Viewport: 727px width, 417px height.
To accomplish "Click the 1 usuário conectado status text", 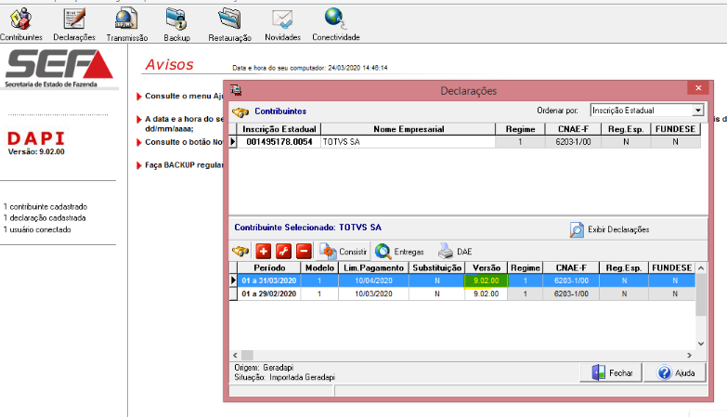I will [37, 229].
